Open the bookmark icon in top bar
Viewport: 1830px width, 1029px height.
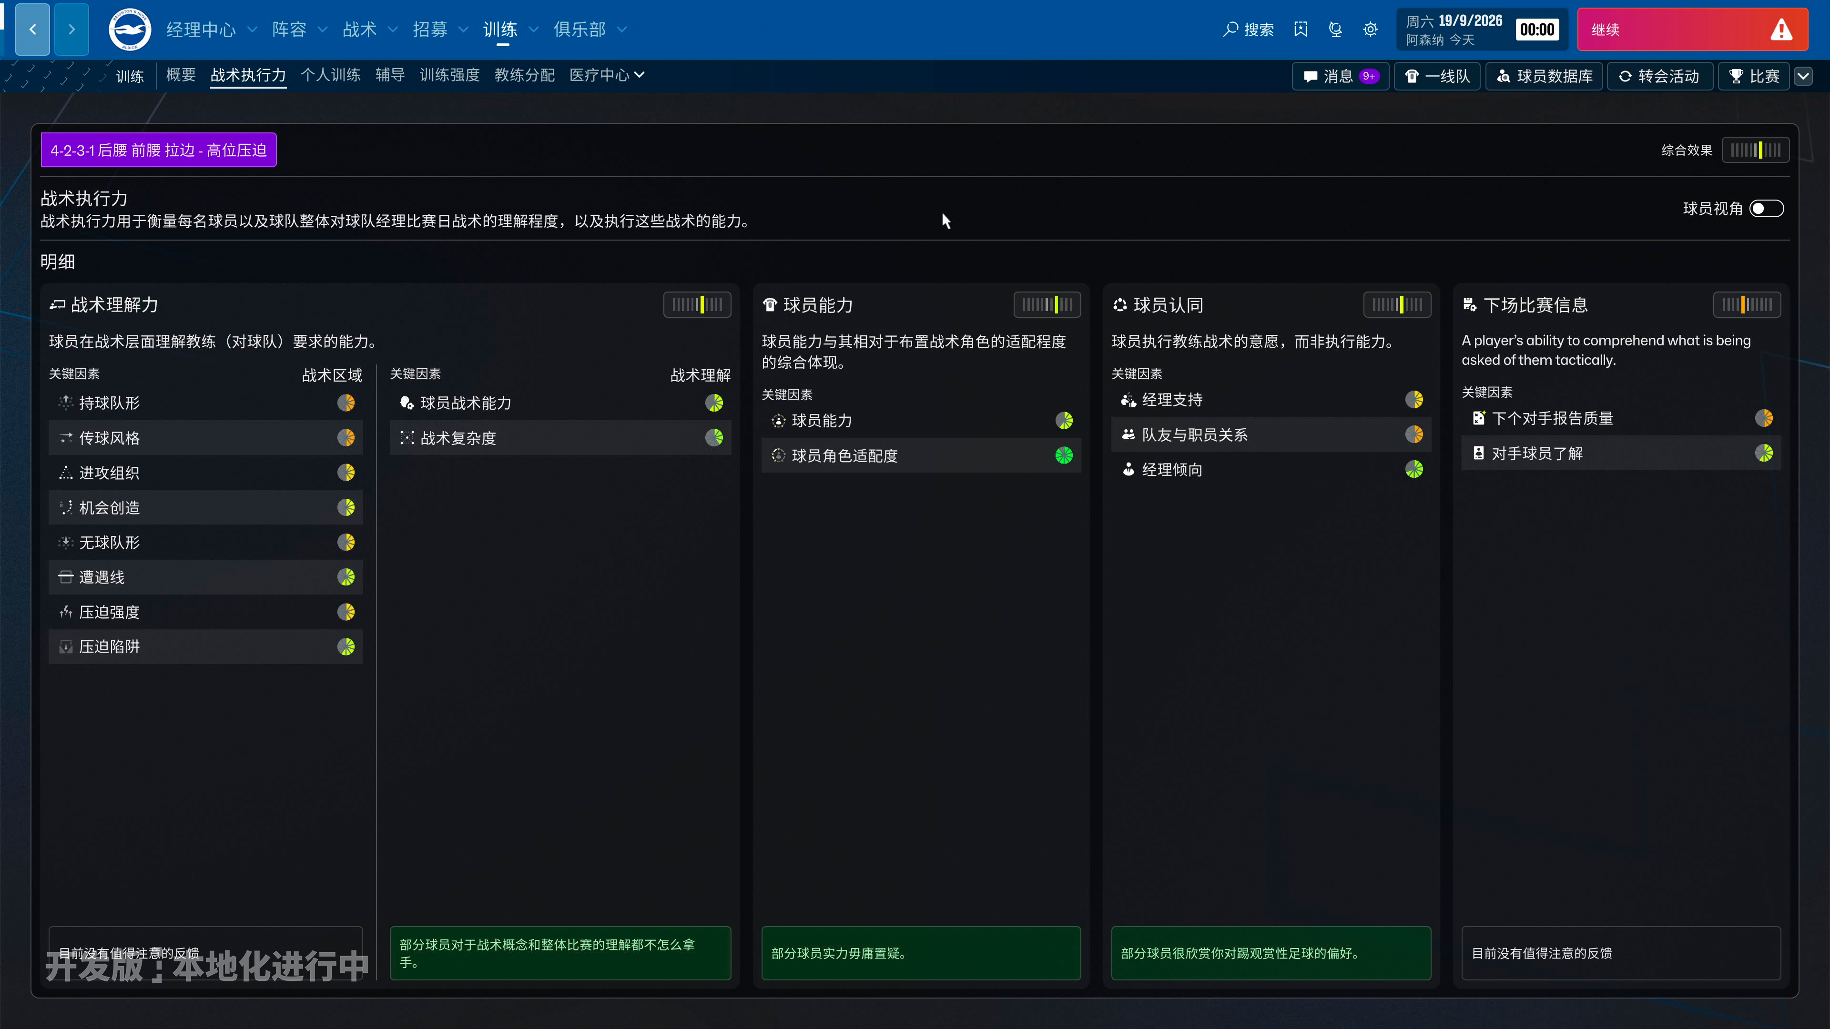pos(1301,29)
